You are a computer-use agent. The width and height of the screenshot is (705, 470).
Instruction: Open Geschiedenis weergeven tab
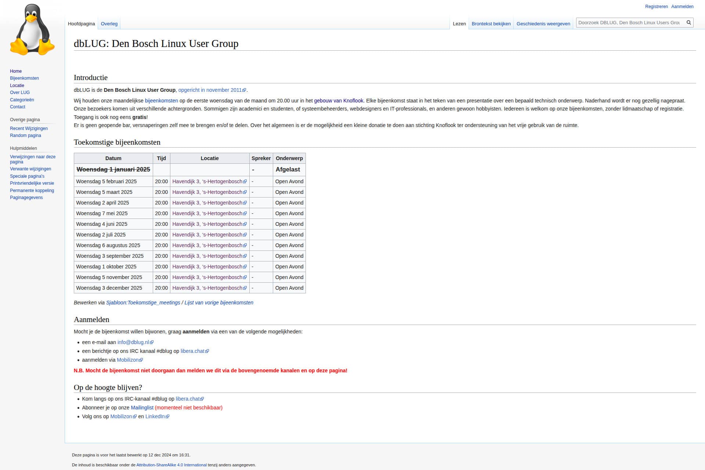click(x=543, y=24)
